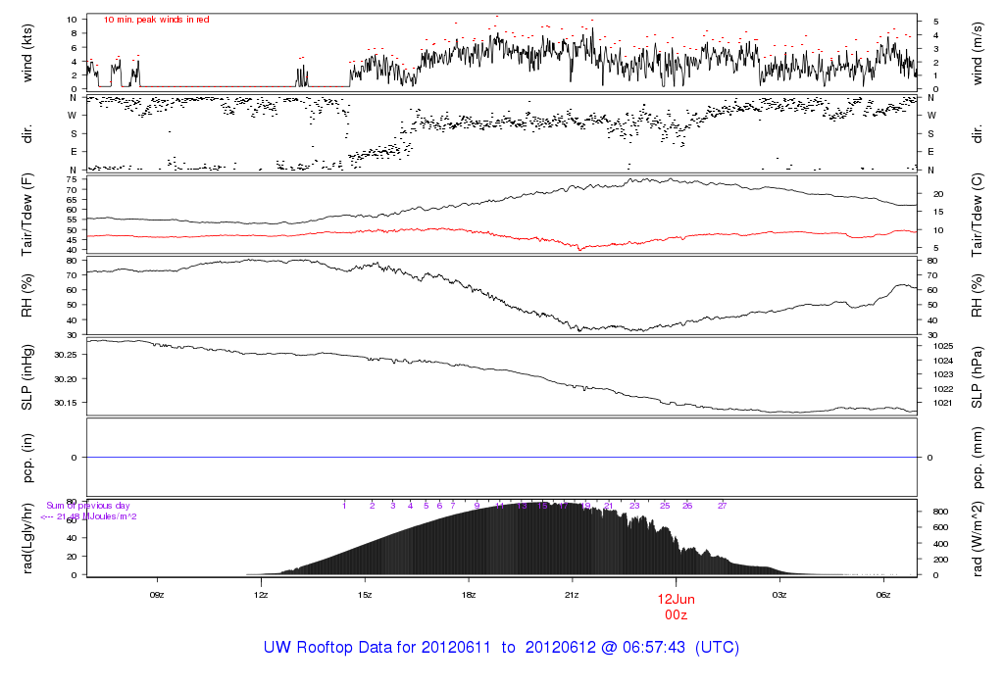Click the "200" radiation tick label
This screenshot has height=686, width=1004.
click(x=940, y=560)
